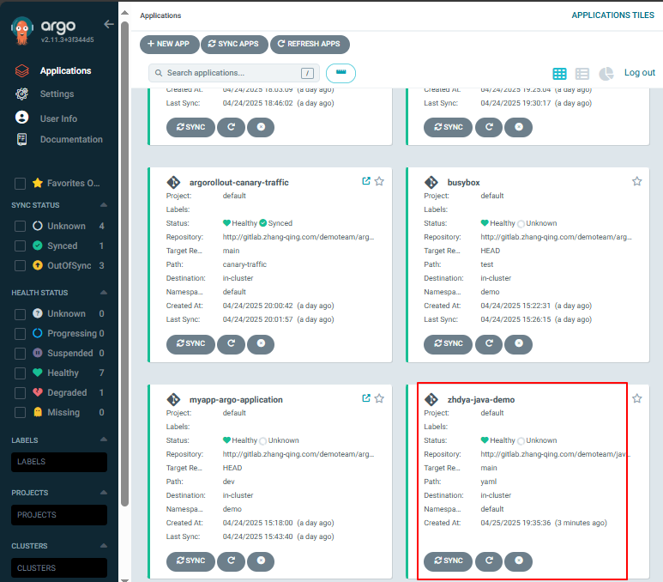
Task: Star the zhdya-java-demo app
Action: click(636, 398)
